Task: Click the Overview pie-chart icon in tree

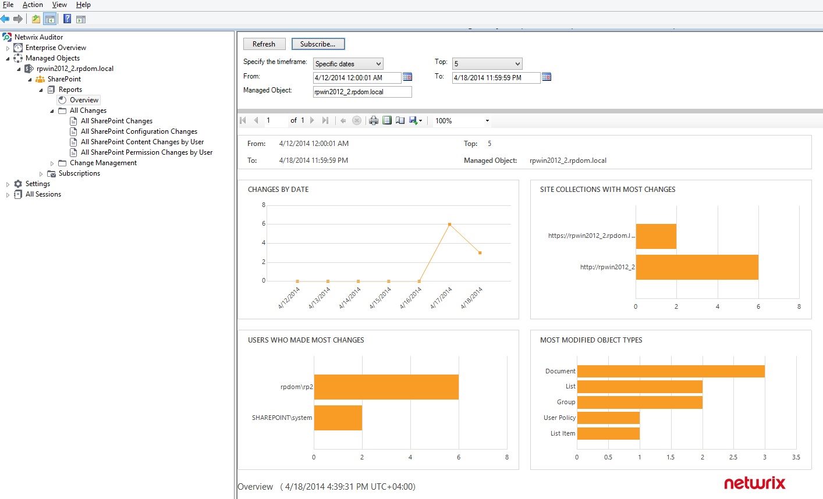Action: (62, 100)
